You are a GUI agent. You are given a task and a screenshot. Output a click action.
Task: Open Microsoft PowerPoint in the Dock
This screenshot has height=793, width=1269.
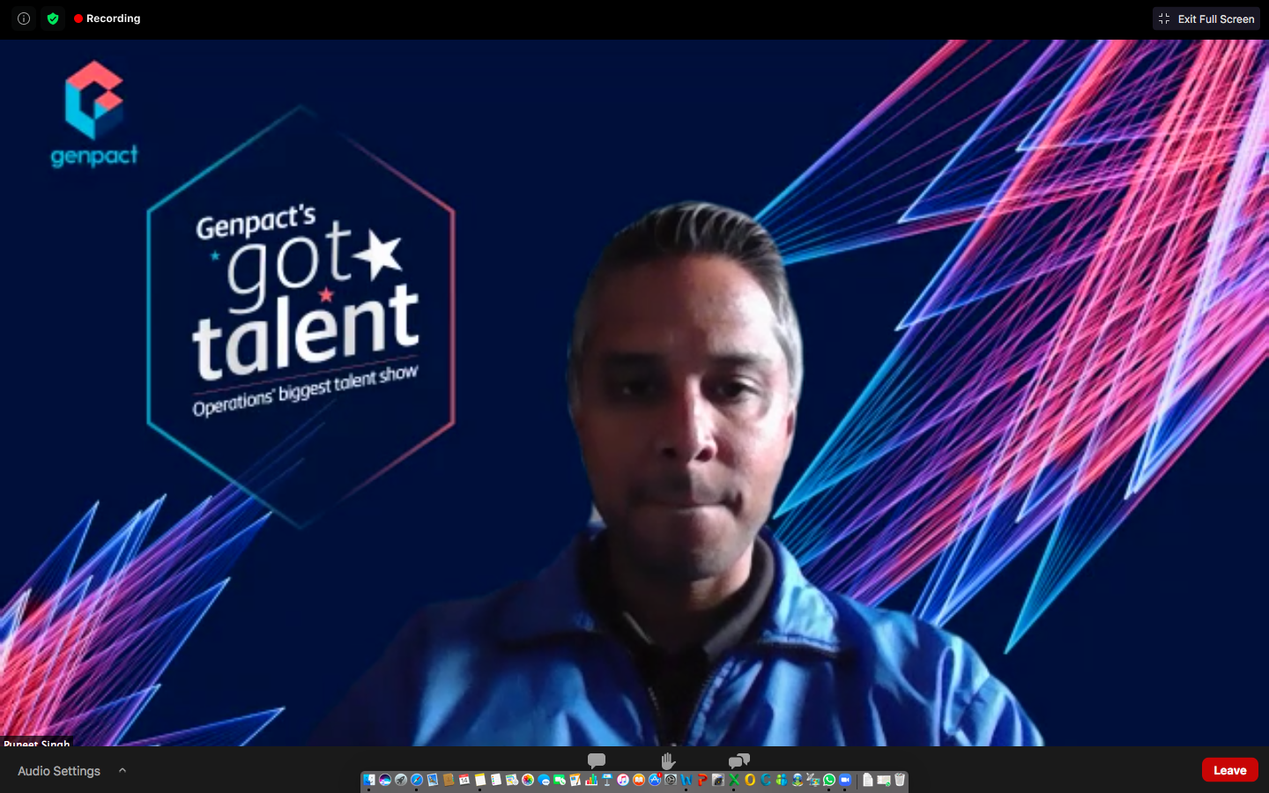click(x=702, y=780)
